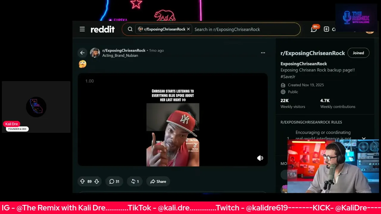
Task: Click the ExposingChriseanRock community name
Action: tap(304, 64)
